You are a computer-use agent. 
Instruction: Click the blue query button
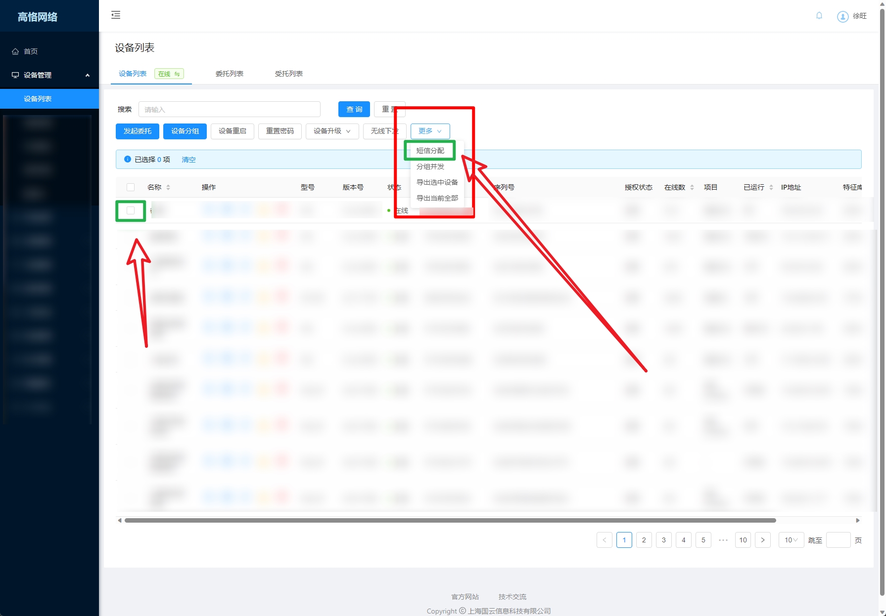354,109
